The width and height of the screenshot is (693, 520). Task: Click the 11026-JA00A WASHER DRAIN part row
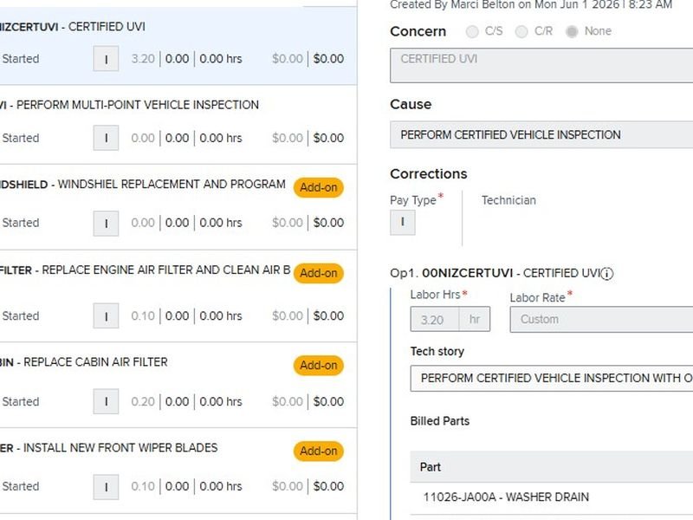pyautogui.click(x=552, y=497)
